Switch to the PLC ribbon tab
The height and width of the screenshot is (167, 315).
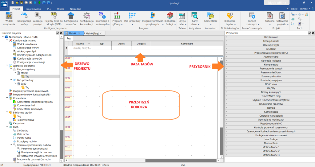(x=49, y=9)
